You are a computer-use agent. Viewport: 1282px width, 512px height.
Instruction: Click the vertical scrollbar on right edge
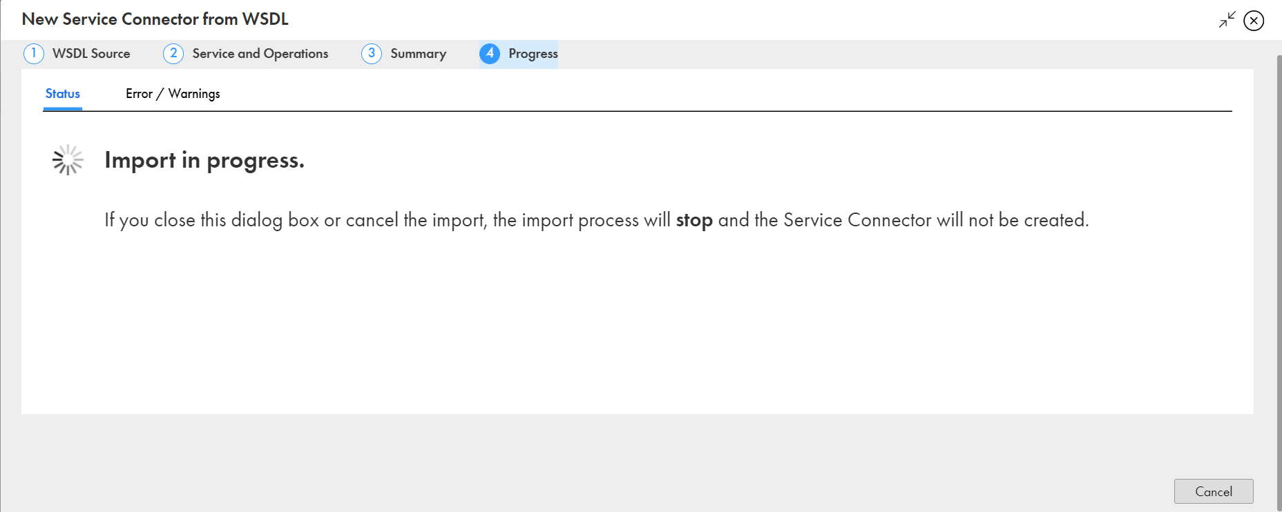coord(1279,276)
